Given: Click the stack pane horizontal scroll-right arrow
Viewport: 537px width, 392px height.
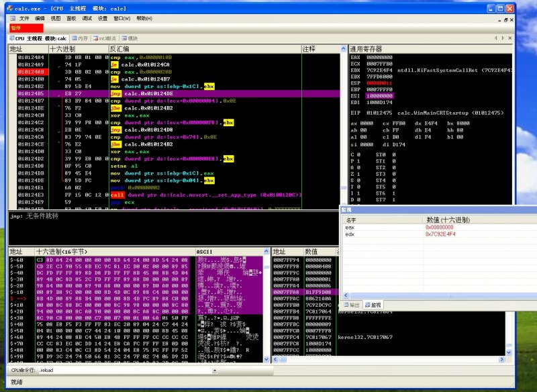Looking at the screenshot, I should tap(501, 359).
